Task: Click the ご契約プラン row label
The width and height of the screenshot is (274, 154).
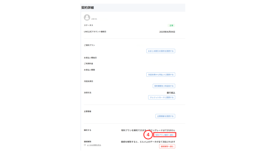Action: click(x=89, y=45)
